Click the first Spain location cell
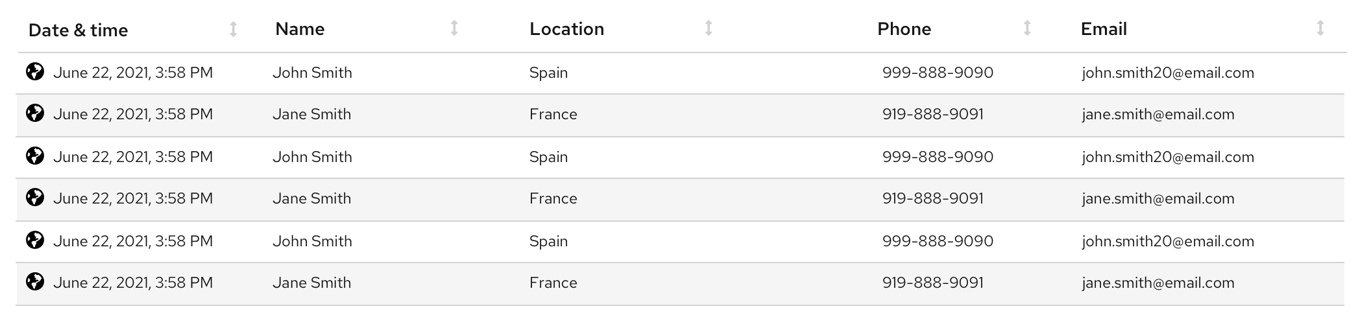The image size is (1369, 328). [x=548, y=73]
